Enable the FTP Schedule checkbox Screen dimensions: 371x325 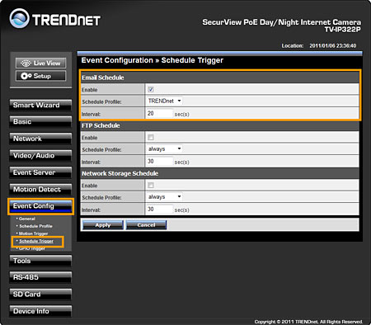coord(151,137)
